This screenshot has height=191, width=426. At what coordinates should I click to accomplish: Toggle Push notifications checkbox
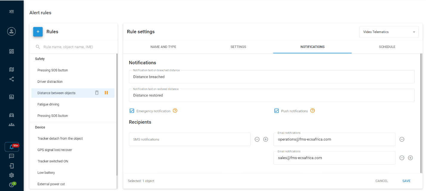pyautogui.click(x=276, y=111)
